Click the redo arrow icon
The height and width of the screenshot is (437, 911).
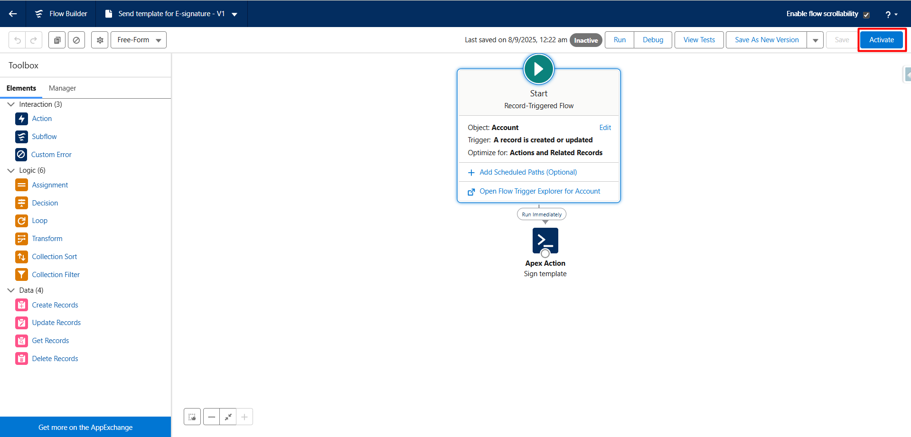34,40
